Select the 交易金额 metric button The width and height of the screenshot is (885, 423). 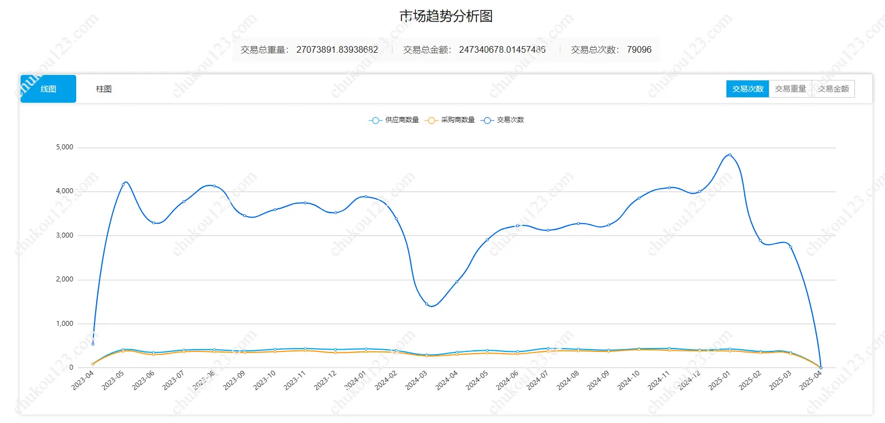(x=833, y=89)
